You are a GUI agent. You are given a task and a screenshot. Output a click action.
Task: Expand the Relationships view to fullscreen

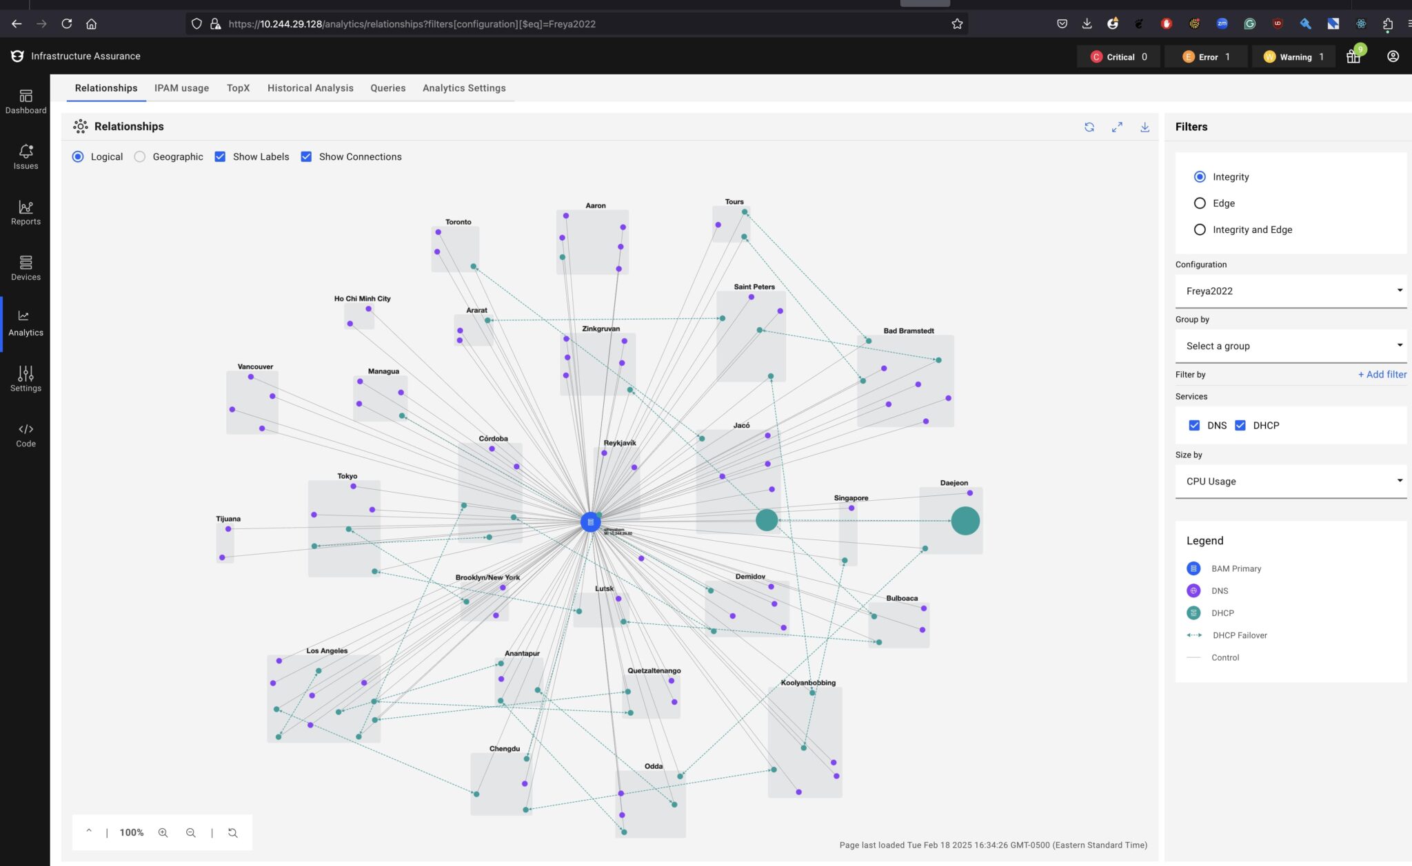(1117, 127)
